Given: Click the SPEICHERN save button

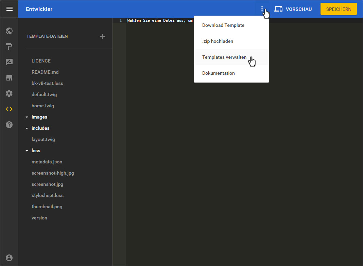Looking at the screenshot, I should click(x=339, y=9).
